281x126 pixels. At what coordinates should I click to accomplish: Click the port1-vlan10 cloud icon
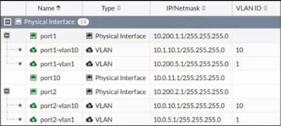point(33,50)
